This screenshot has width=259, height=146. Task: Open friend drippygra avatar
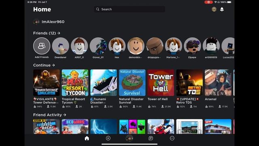click(x=155, y=46)
